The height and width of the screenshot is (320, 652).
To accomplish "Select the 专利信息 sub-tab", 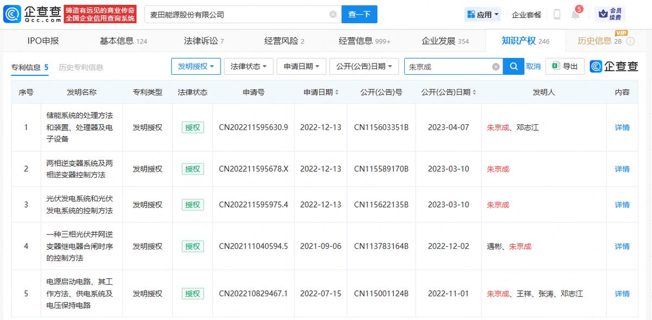I will point(30,67).
